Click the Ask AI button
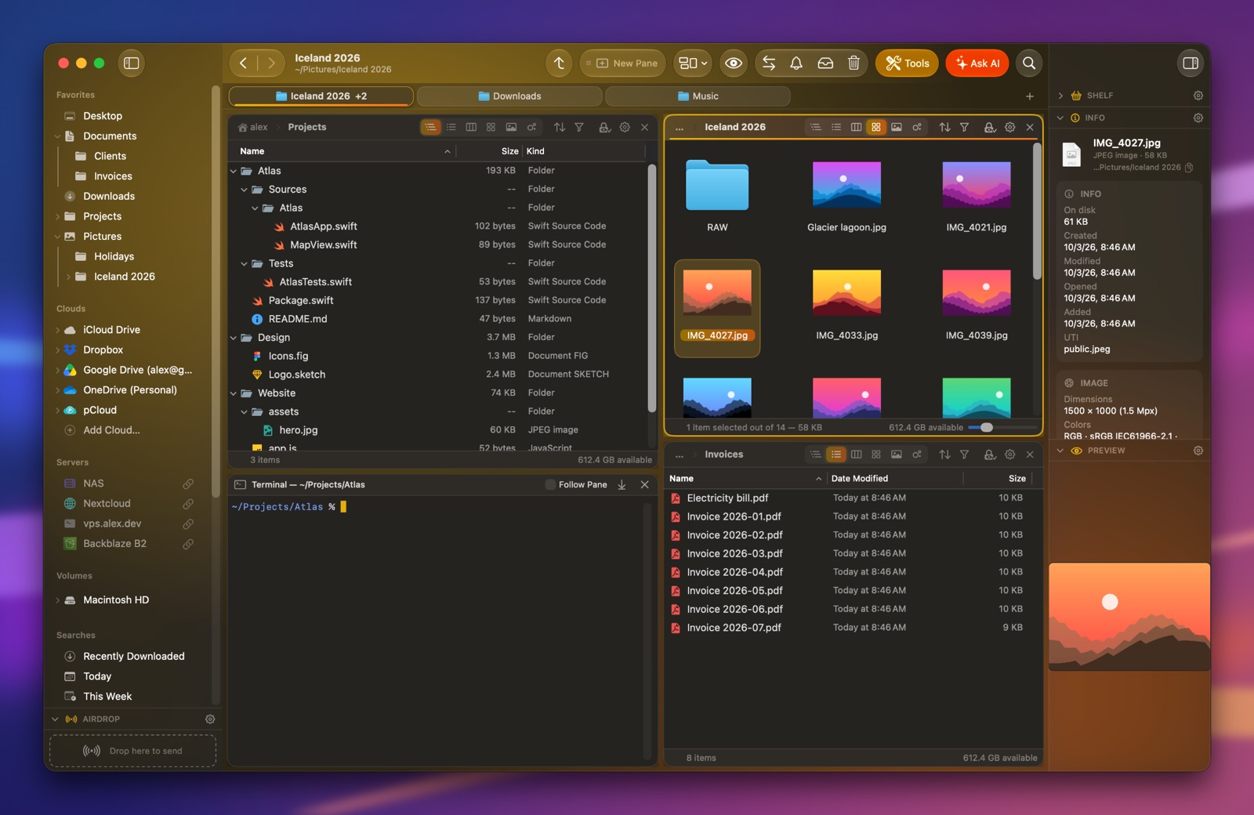This screenshot has height=815, width=1254. tap(977, 63)
